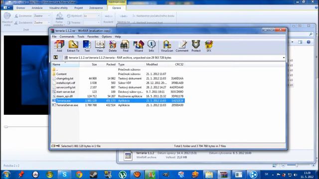Sort files by Name column header
The height and width of the screenshot is (179, 319).
(x=65, y=64)
